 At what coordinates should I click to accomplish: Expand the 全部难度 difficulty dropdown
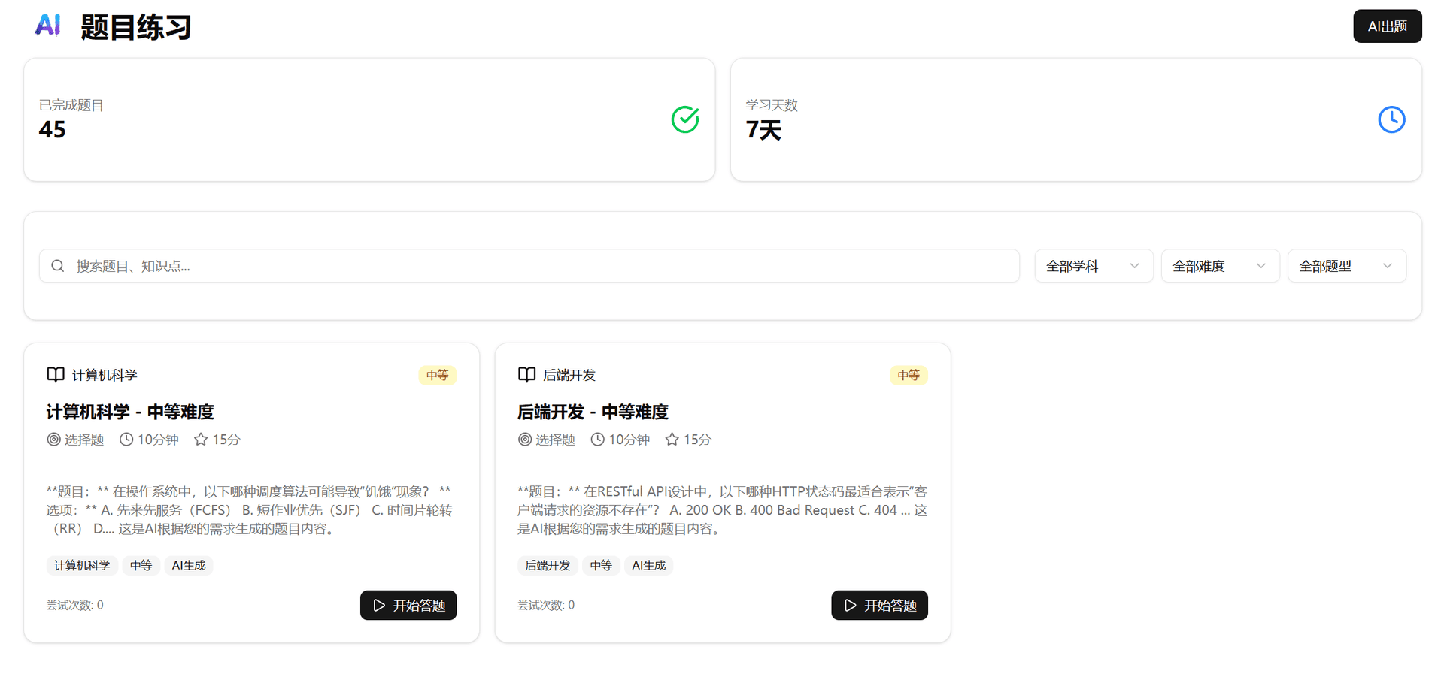[1219, 266]
